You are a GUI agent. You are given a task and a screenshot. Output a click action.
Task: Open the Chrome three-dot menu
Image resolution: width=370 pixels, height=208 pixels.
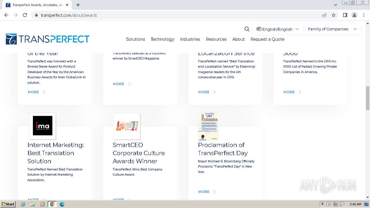pyautogui.click(x=364, y=15)
